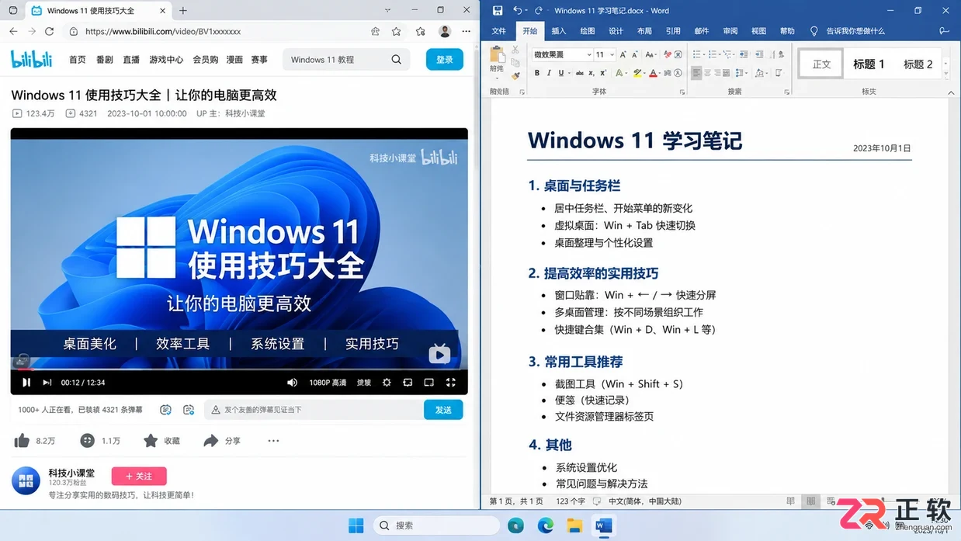Screen dimensions: 961x541
Task: Toggle Strikethrough formatting in Word
Action: pos(579,73)
